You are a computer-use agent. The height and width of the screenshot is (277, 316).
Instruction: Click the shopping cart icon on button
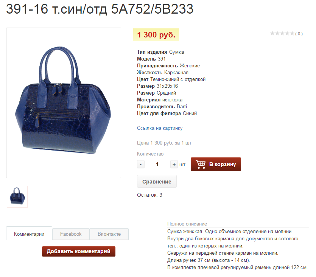pos(201,164)
